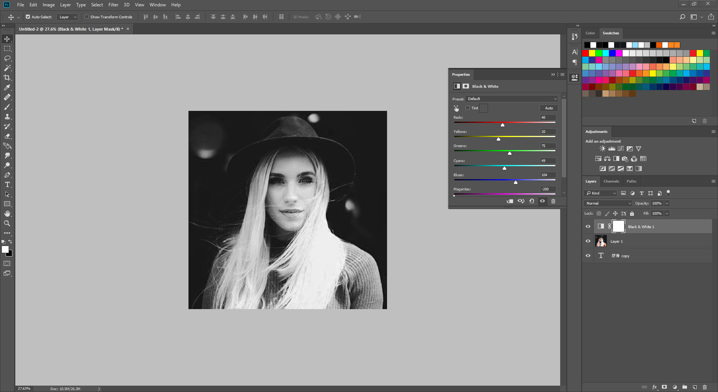This screenshot has width=718, height=392.
Task: Select the Rectangle shape tool
Action: tap(7, 204)
